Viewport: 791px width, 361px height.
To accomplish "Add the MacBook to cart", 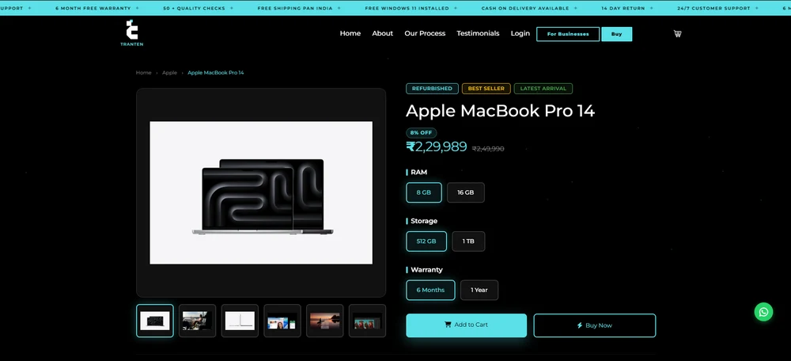I will click(x=466, y=325).
